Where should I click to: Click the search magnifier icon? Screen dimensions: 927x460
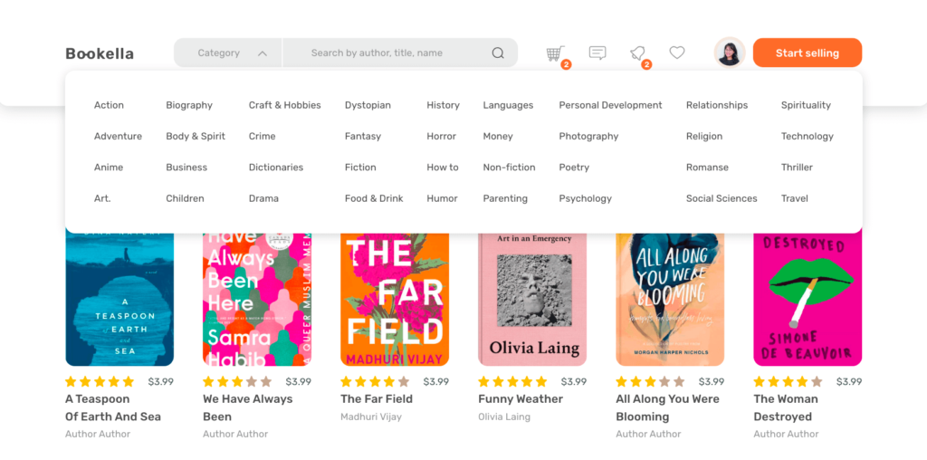point(498,53)
